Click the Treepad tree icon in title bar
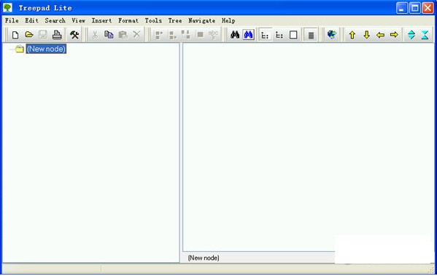The height and width of the screenshot is (276, 437). tap(8, 7)
